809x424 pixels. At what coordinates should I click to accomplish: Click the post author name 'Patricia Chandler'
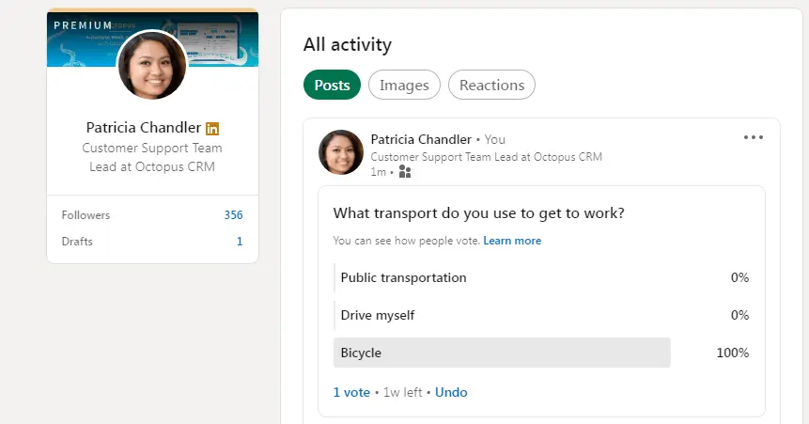(421, 139)
